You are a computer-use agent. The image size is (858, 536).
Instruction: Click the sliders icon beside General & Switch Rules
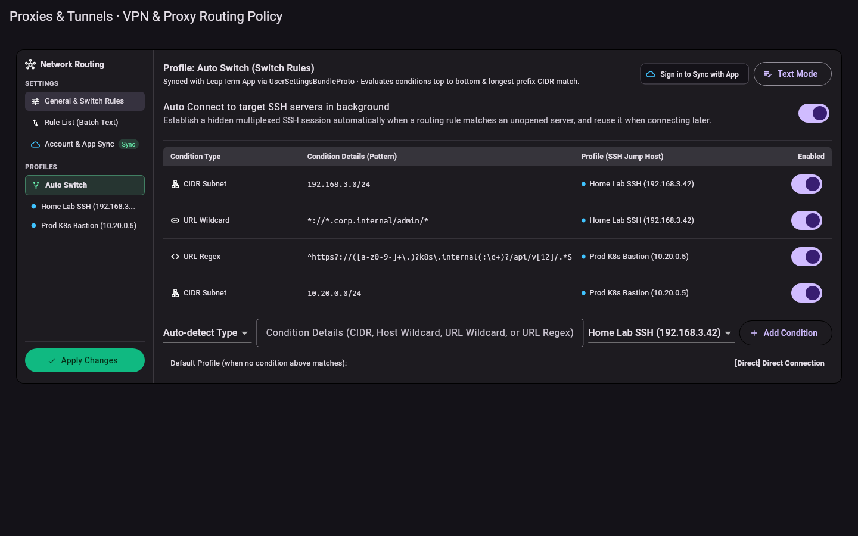point(36,101)
